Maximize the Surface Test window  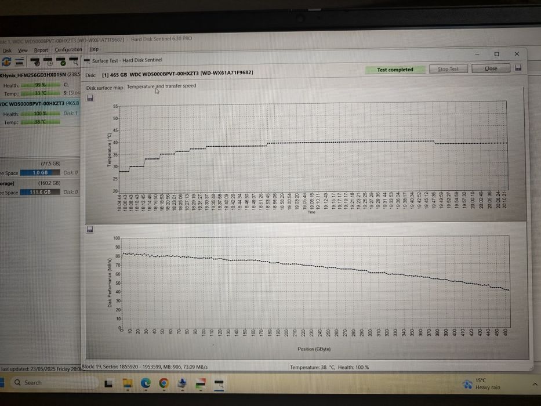point(496,54)
